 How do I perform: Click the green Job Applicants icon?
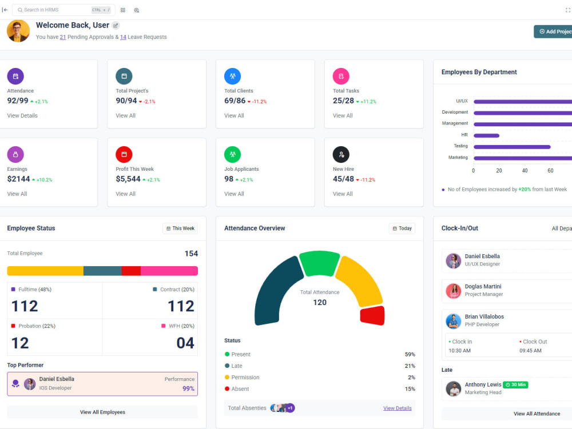[x=232, y=154]
